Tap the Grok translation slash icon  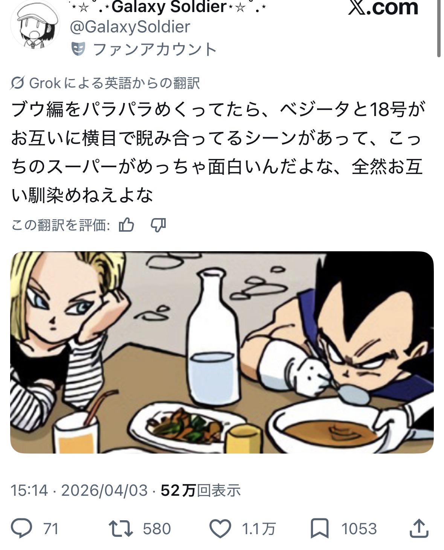pos(18,83)
